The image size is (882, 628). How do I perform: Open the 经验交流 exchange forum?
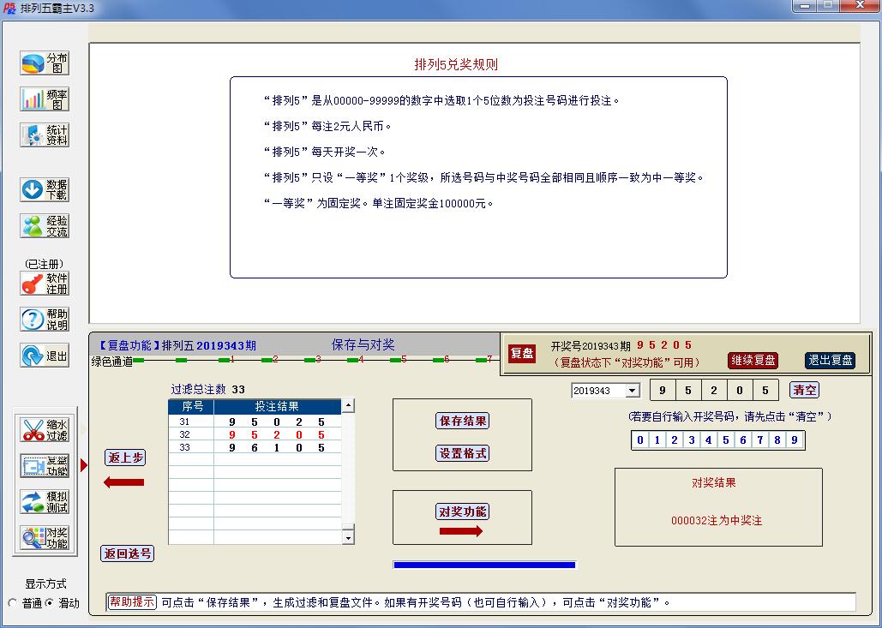click(43, 225)
